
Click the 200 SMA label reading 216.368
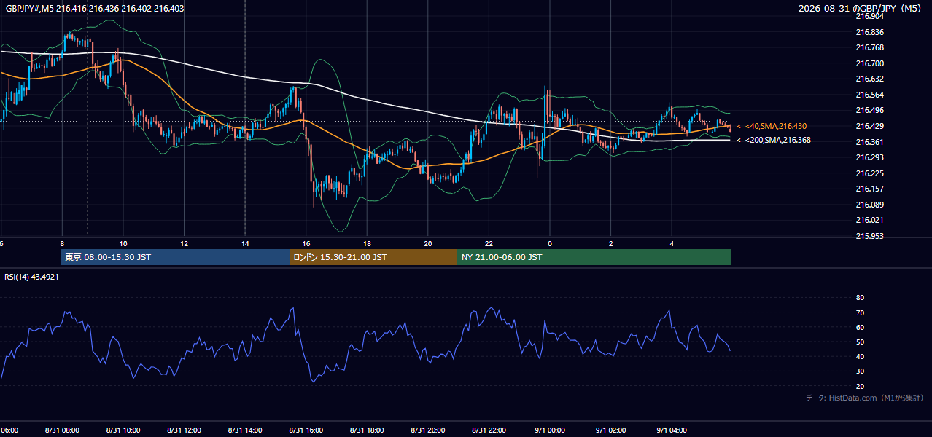pyautogui.click(x=774, y=140)
